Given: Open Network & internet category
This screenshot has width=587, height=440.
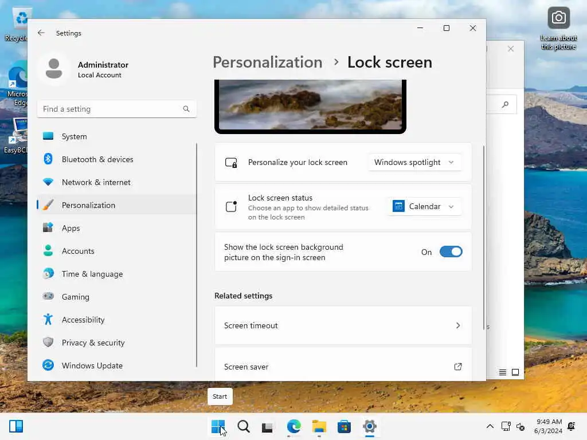Looking at the screenshot, I should pos(116,182).
